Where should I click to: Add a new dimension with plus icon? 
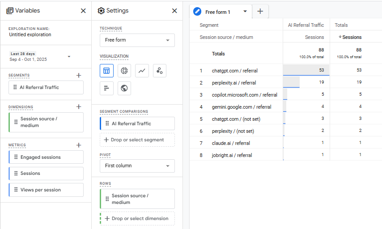click(x=79, y=107)
